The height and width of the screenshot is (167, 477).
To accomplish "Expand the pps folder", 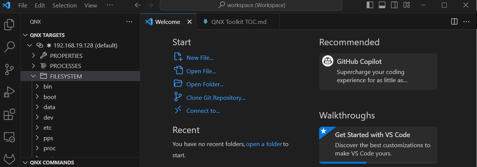I will click(x=37, y=138).
